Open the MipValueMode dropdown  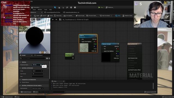tap(38, 88)
